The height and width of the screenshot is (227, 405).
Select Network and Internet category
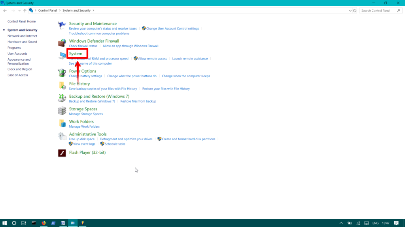(22, 36)
